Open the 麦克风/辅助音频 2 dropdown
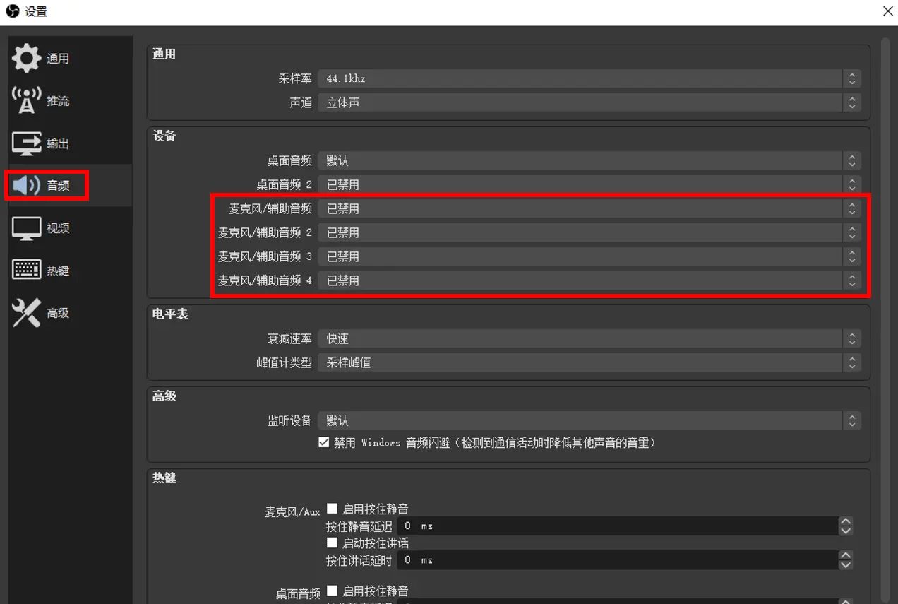The height and width of the screenshot is (604, 898). click(589, 232)
